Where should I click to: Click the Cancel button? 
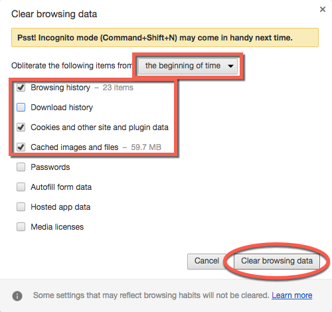pos(207,262)
